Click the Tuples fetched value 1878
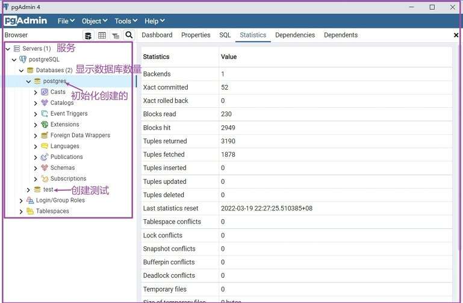The width and height of the screenshot is (463, 303). point(228,154)
